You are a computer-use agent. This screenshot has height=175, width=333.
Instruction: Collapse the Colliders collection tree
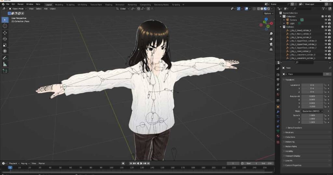281,27
